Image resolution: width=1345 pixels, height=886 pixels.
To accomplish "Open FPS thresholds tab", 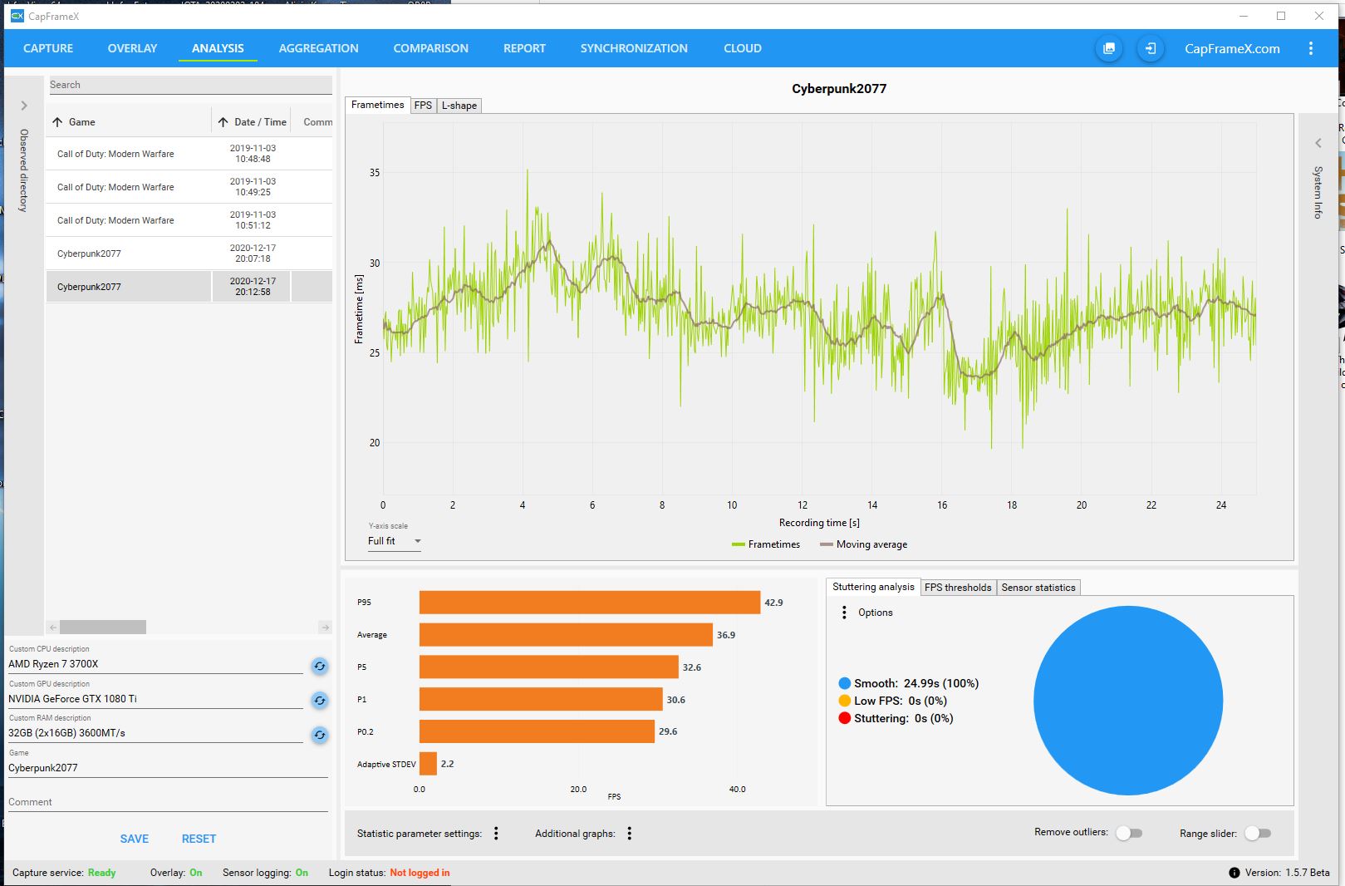I will coord(958,588).
